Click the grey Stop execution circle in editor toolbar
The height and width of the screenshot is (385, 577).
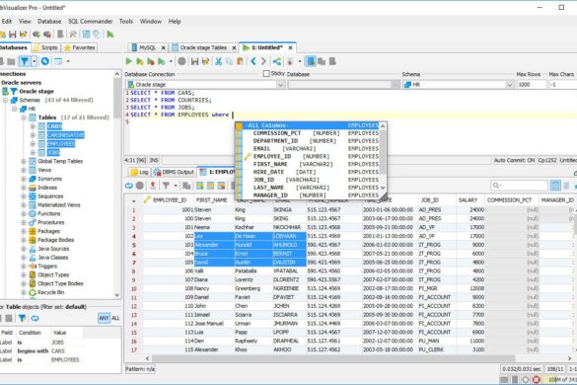(x=181, y=61)
